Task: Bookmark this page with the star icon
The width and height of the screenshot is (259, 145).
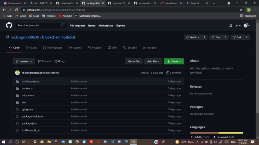Action: tap(241, 10)
